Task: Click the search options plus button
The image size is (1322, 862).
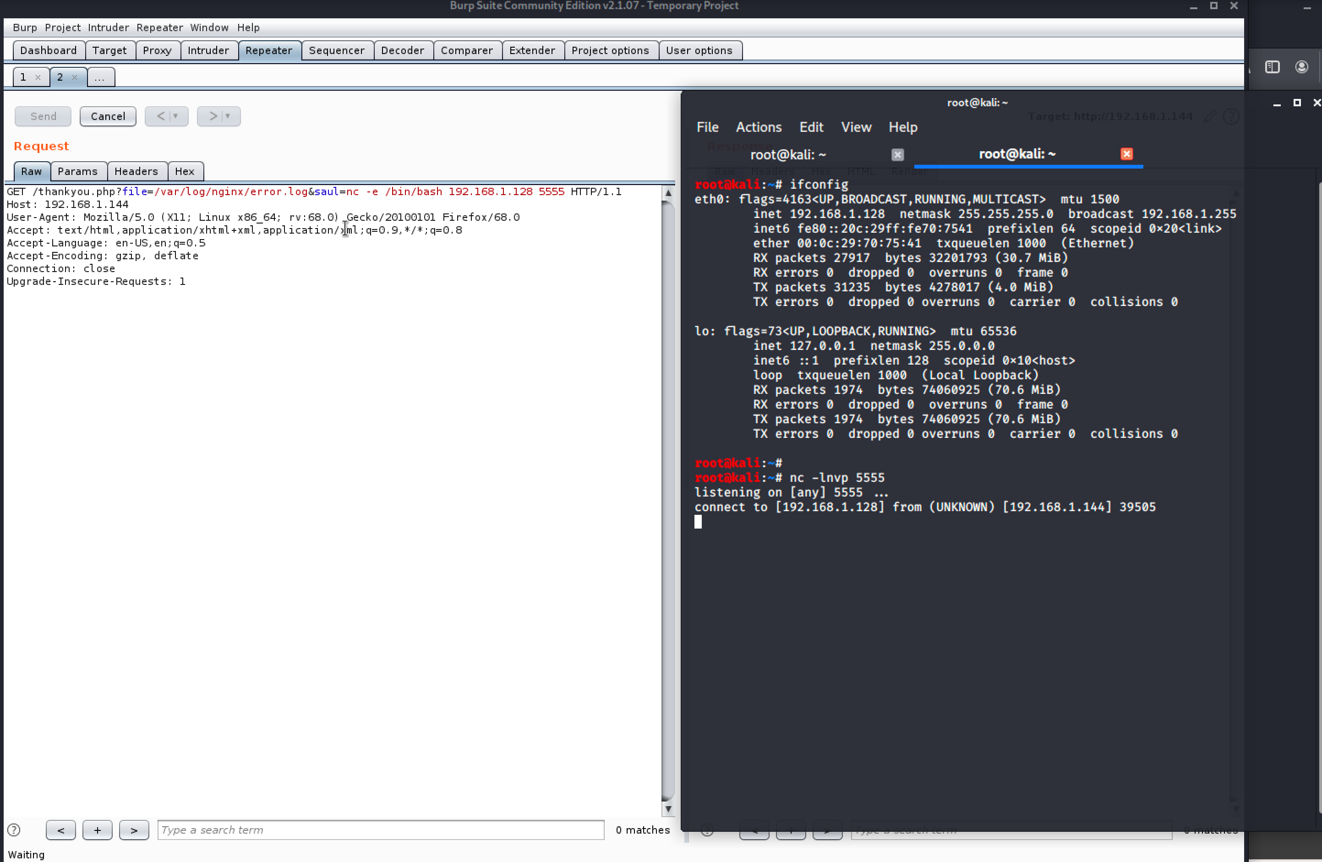Action: click(x=97, y=830)
